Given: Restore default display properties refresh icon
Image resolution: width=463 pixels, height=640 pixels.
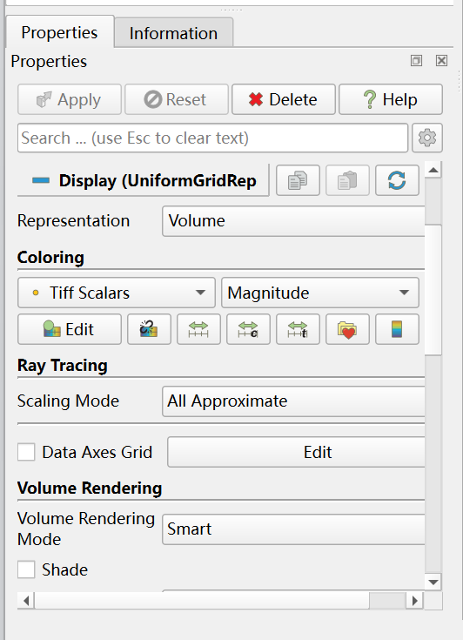Looking at the screenshot, I should (x=397, y=180).
